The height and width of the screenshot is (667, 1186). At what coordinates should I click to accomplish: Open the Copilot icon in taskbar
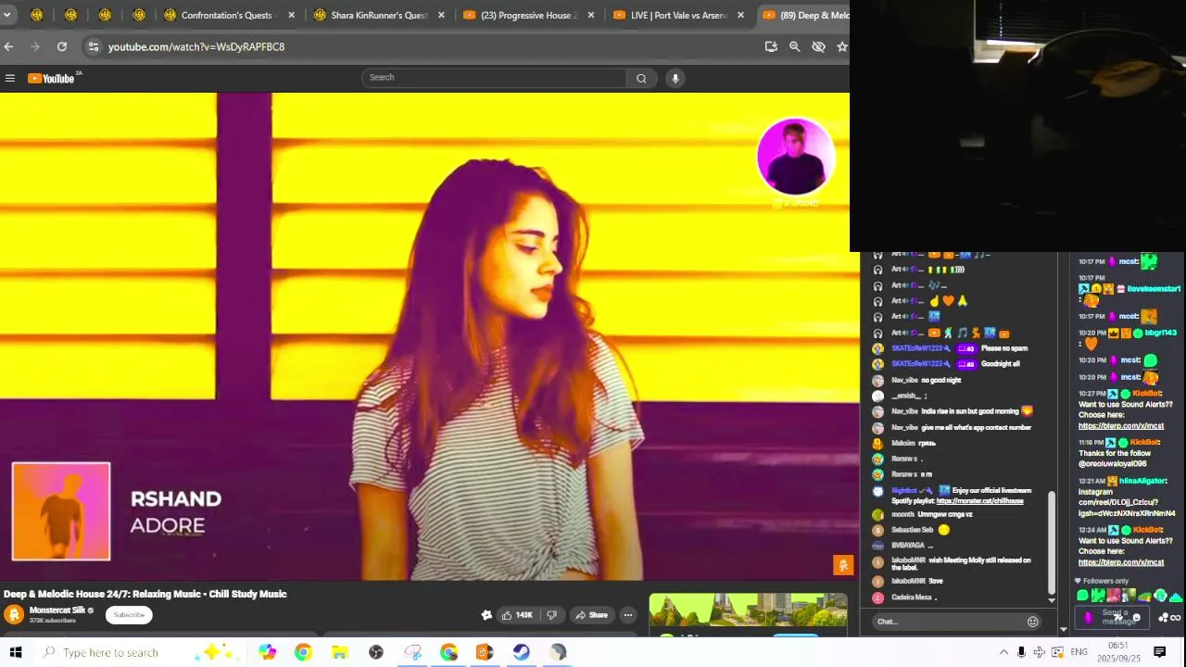(267, 652)
